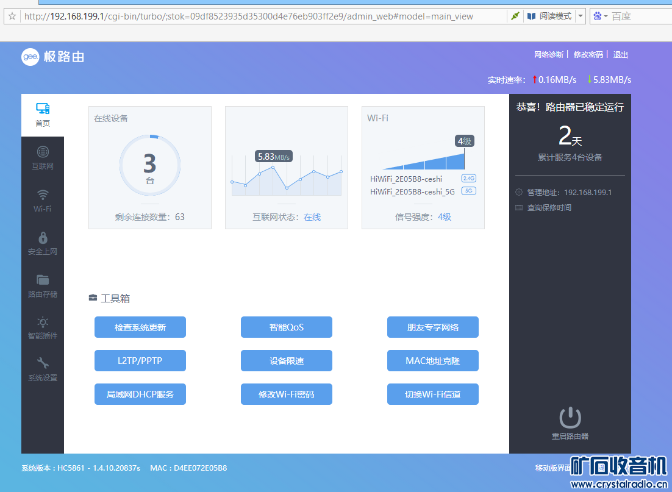Open 系统设置 wrench icon
The width and height of the screenshot is (672, 492).
43,364
